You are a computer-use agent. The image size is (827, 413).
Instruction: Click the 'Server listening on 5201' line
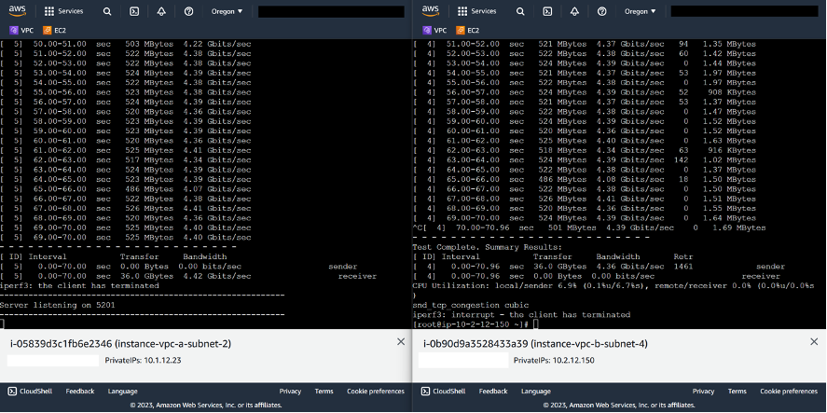[x=58, y=305]
